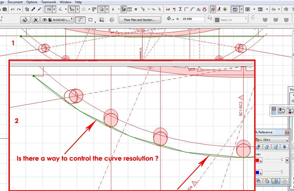Screen dimensions: 294x191
Task: Click the red reference color swatch
Action: coord(257,160)
